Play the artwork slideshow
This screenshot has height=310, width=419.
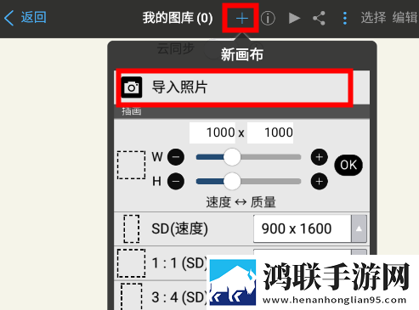pyautogui.click(x=294, y=18)
